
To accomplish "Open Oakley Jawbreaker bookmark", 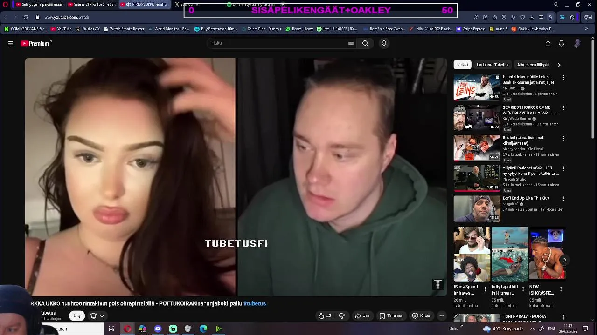I will [x=533, y=29].
